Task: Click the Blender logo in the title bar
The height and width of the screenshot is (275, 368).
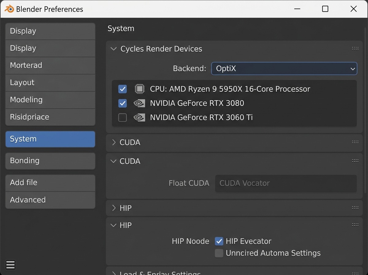Action: [9, 9]
